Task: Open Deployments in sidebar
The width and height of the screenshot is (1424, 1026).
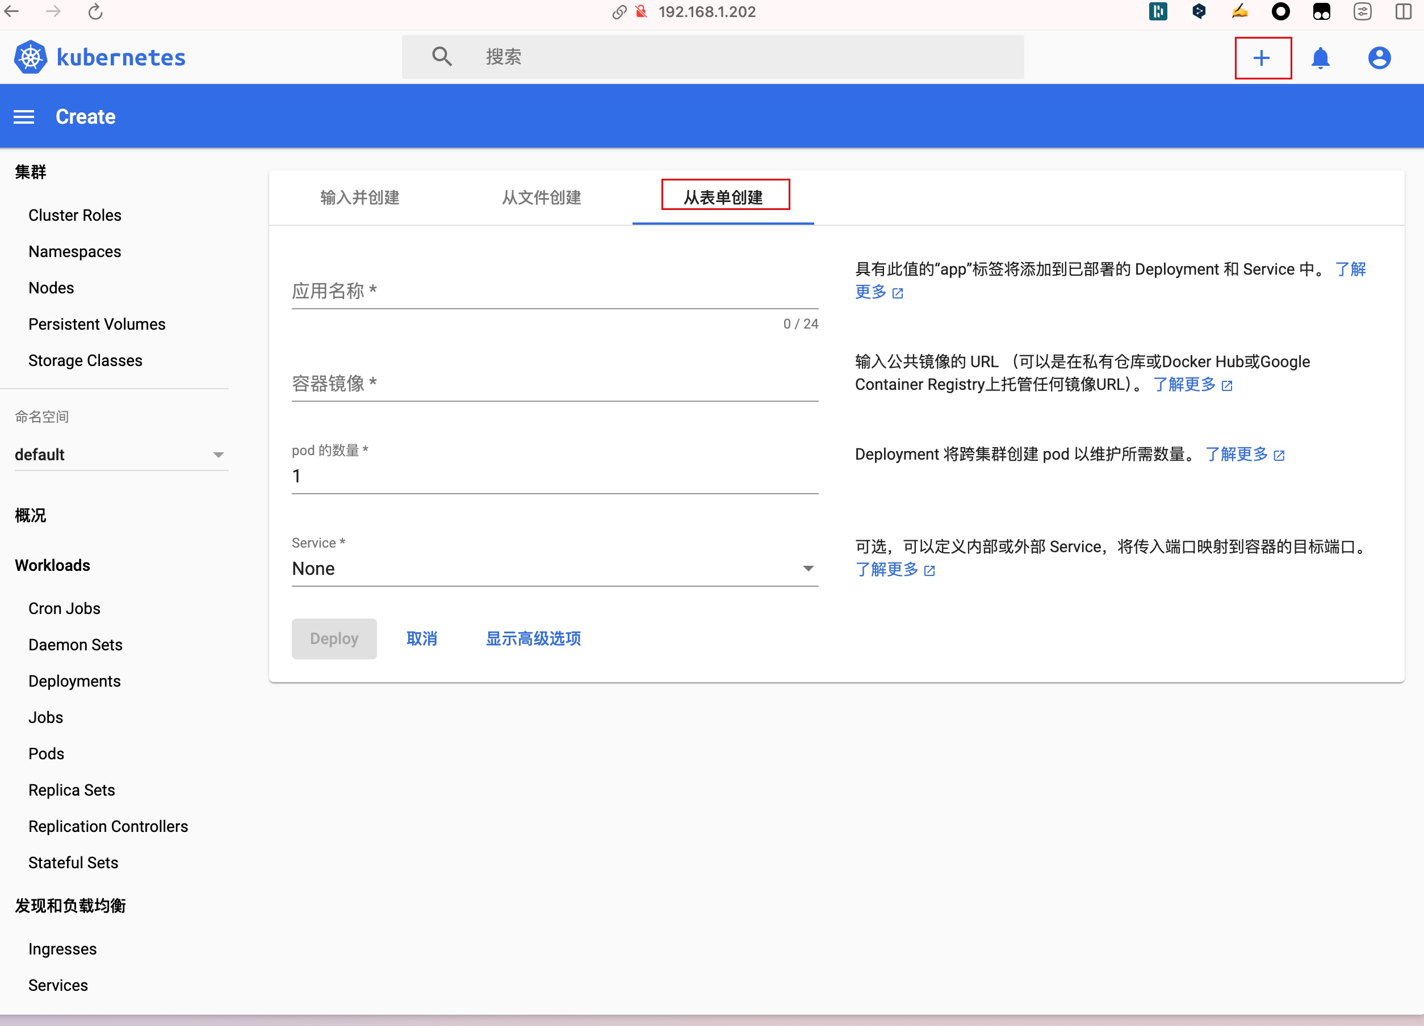Action: click(x=74, y=682)
